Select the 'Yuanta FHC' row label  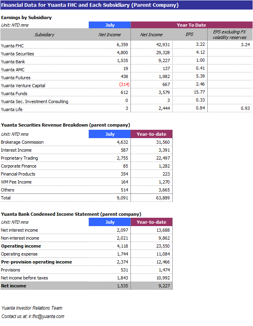[x=12, y=46]
